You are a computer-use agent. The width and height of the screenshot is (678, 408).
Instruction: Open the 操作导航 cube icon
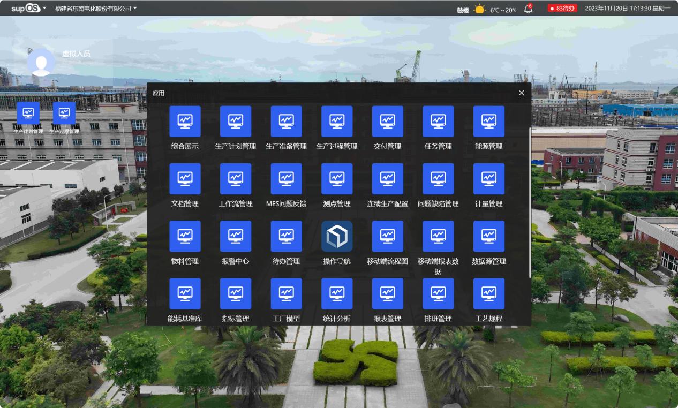pos(337,236)
